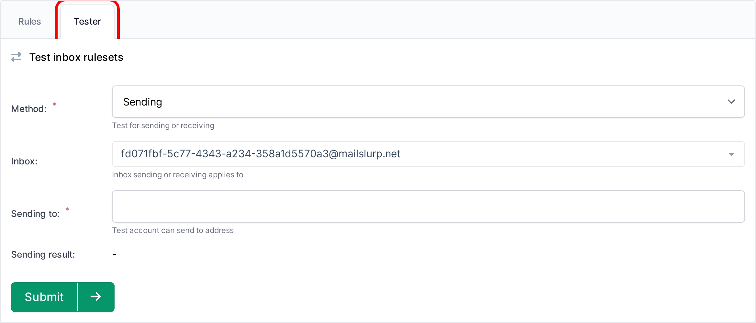
Task: Click the chevron inside the Method selector
Action: (731, 102)
